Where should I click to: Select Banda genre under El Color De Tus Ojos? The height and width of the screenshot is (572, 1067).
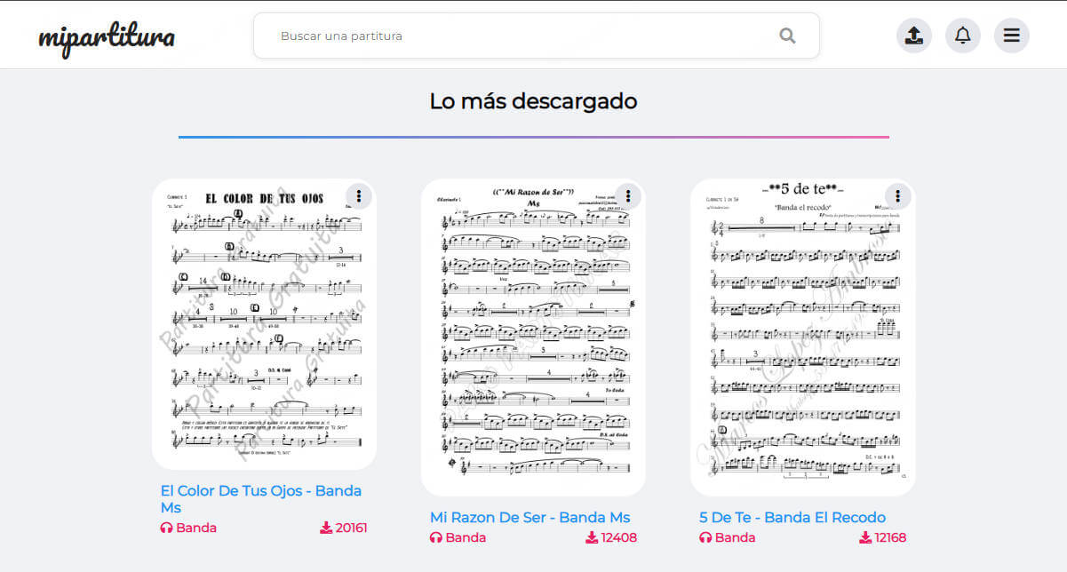pos(195,528)
